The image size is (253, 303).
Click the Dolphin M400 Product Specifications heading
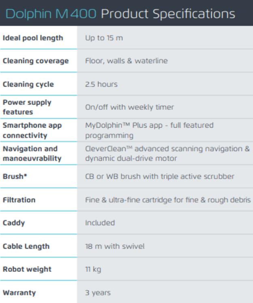click(x=120, y=14)
